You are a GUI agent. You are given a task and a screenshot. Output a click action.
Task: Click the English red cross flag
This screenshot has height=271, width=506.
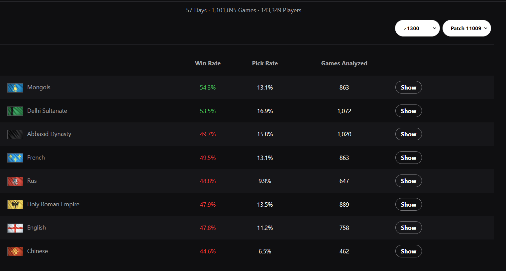[x=15, y=228]
